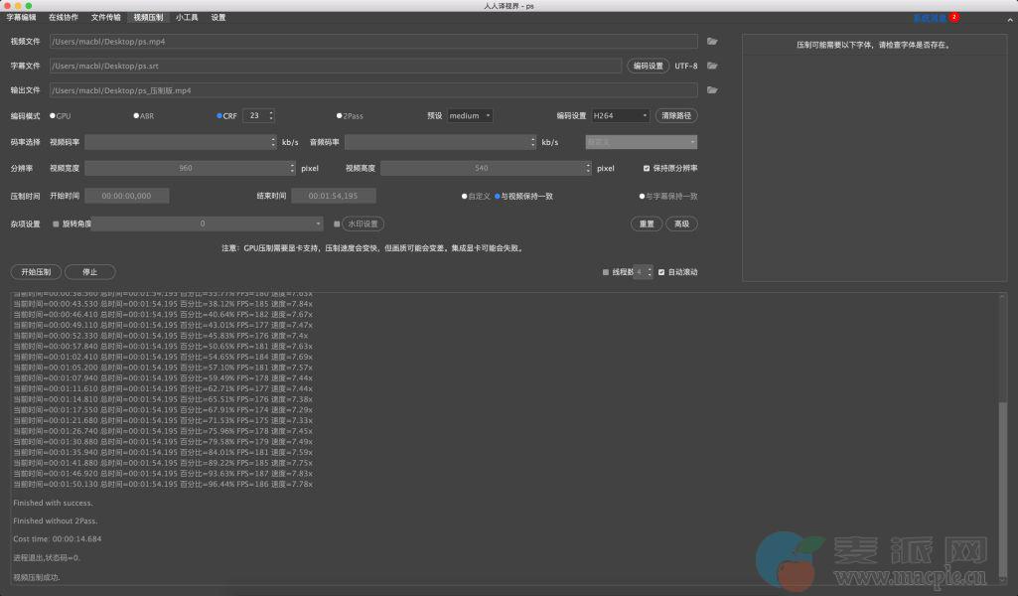Viewport: 1018px width, 596px height.
Task: Browse for the video file via folder icon
Action: (x=712, y=42)
